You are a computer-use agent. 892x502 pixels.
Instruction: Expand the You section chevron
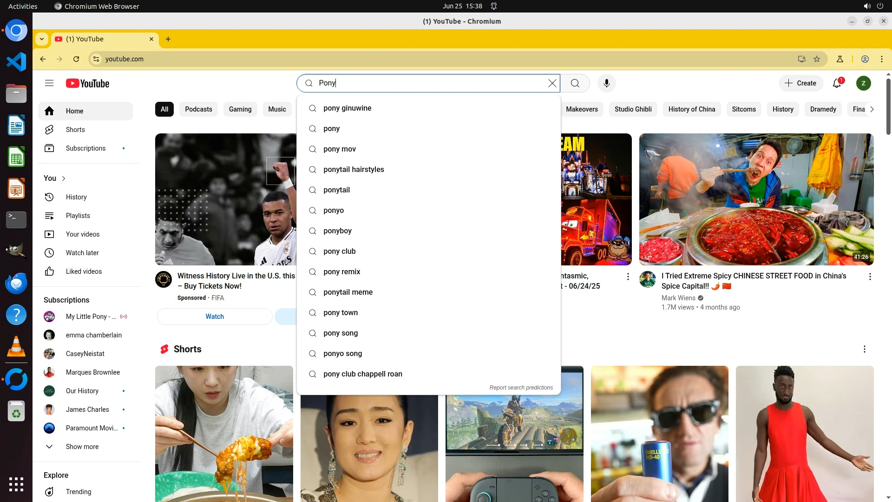coord(64,178)
